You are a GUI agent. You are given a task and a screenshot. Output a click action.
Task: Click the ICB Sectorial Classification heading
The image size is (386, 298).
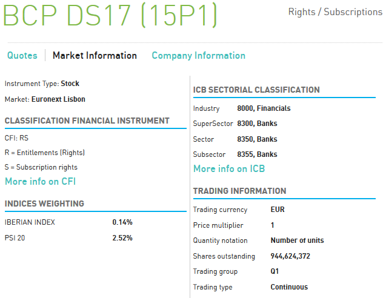coord(256,90)
